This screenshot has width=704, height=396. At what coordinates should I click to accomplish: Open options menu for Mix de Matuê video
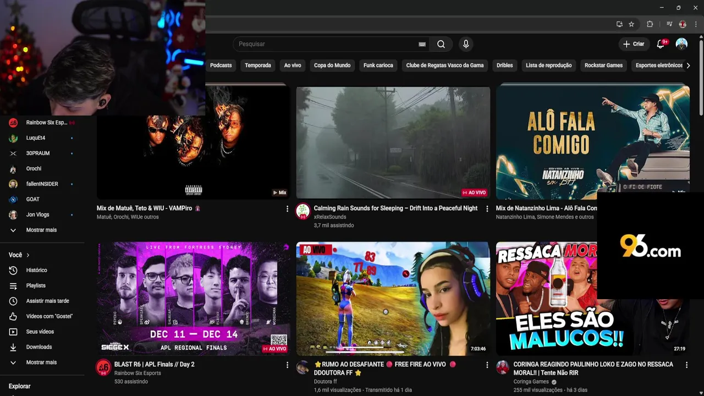tap(287, 209)
